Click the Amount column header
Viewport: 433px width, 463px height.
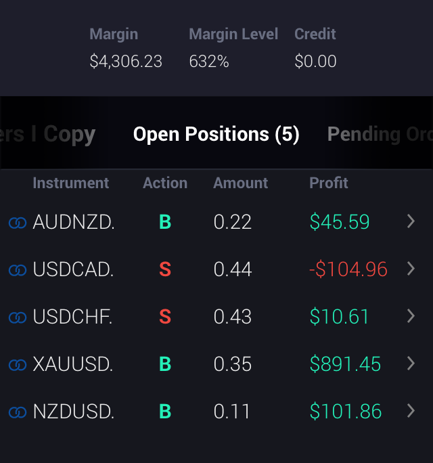(x=240, y=183)
